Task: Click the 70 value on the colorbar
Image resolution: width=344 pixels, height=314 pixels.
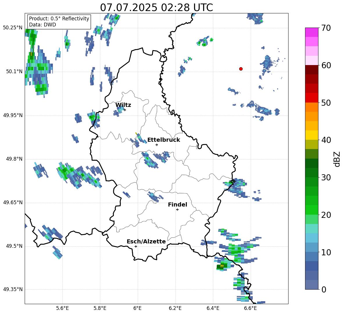Action: click(x=326, y=28)
